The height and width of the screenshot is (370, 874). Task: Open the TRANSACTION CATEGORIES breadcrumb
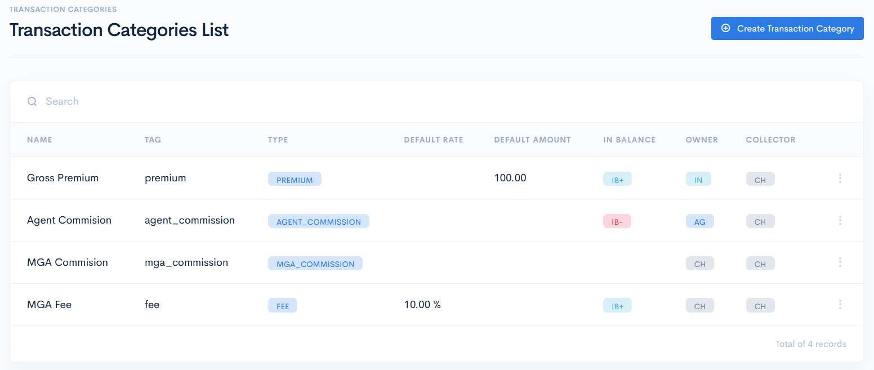point(63,9)
